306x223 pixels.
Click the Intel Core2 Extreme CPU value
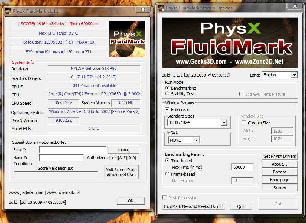pyautogui.click(x=94, y=94)
